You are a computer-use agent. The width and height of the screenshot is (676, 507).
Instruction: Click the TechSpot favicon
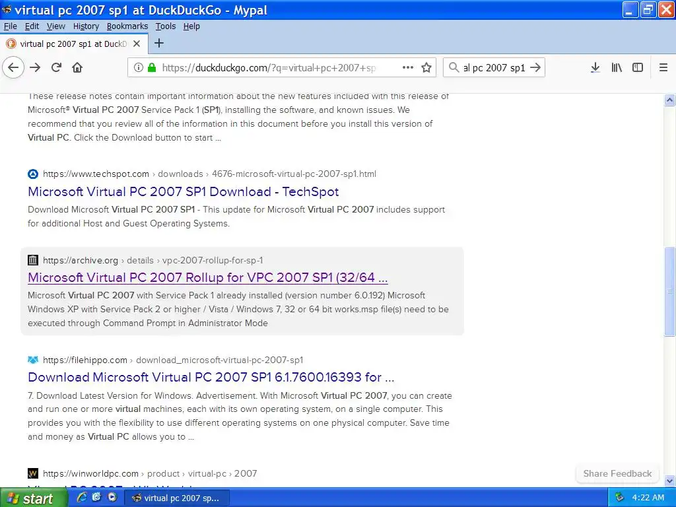click(33, 174)
